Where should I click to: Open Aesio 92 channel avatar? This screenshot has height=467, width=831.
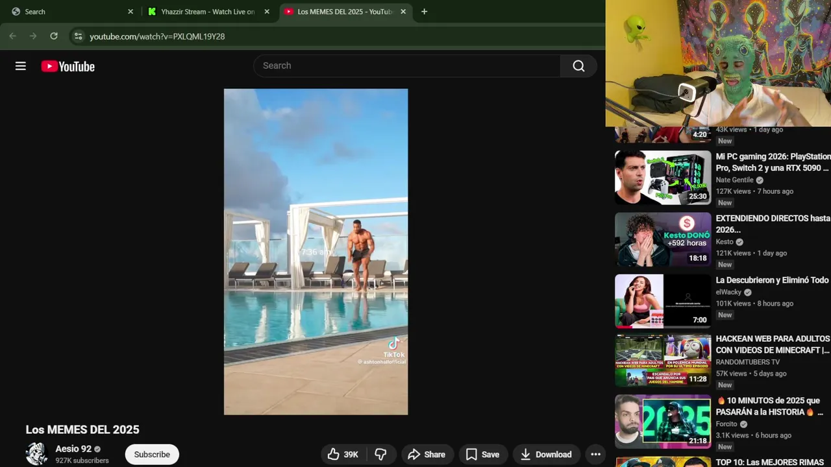pyautogui.click(x=37, y=454)
